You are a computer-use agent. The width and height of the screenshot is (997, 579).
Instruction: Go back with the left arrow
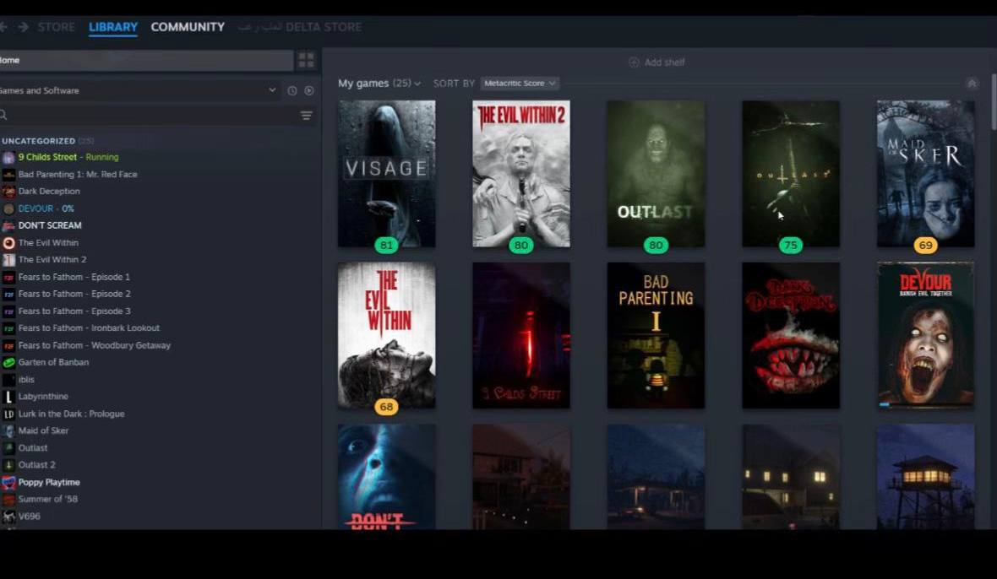pos(3,27)
